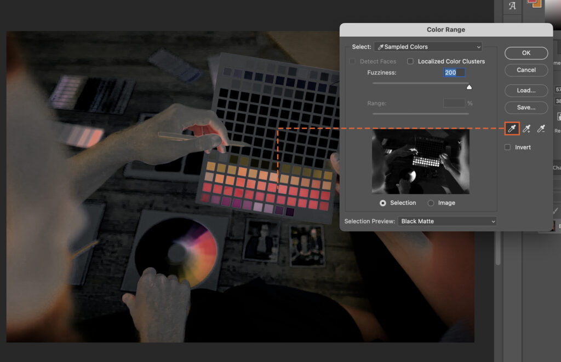Screen dimensions: 561x362
Task: Select the leftmost eyedropper sampling tool
Action: point(511,127)
